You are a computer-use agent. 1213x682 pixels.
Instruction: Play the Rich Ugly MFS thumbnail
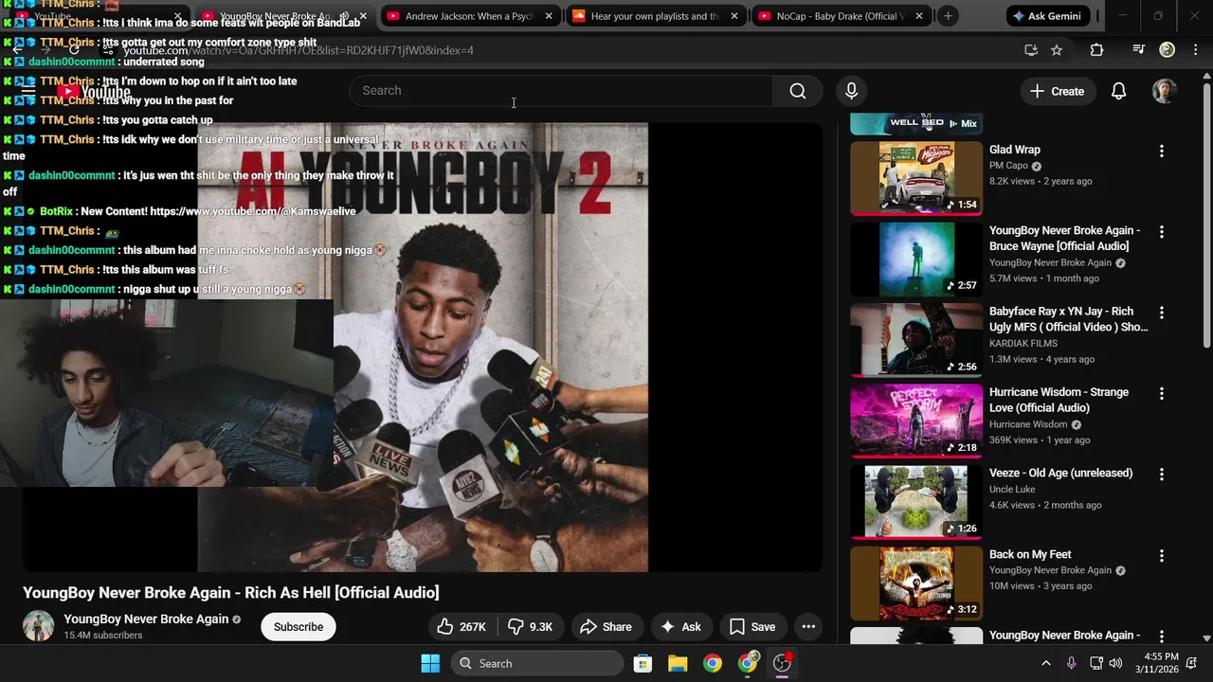click(916, 340)
